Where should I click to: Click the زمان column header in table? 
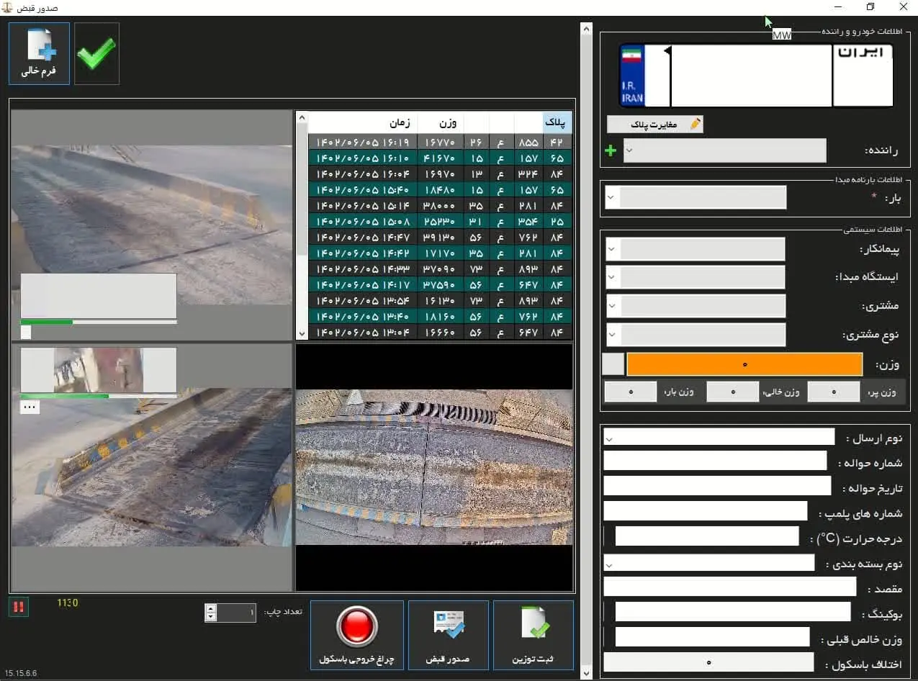coord(400,123)
